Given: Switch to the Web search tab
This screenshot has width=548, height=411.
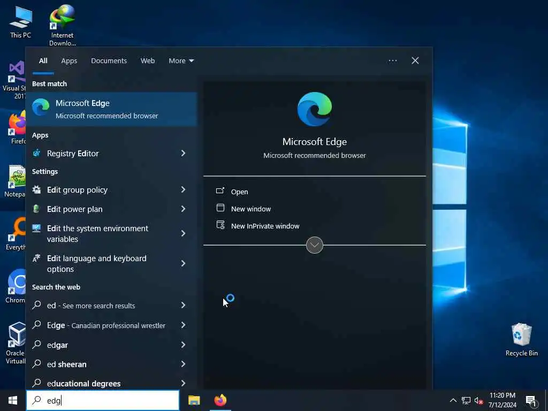Looking at the screenshot, I should tap(148, 61).
